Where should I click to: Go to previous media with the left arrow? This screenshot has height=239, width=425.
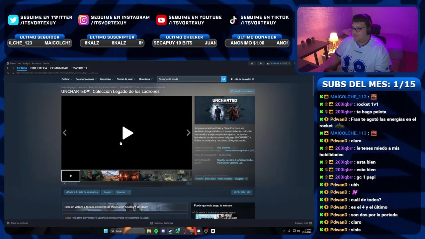click(65, 133)
